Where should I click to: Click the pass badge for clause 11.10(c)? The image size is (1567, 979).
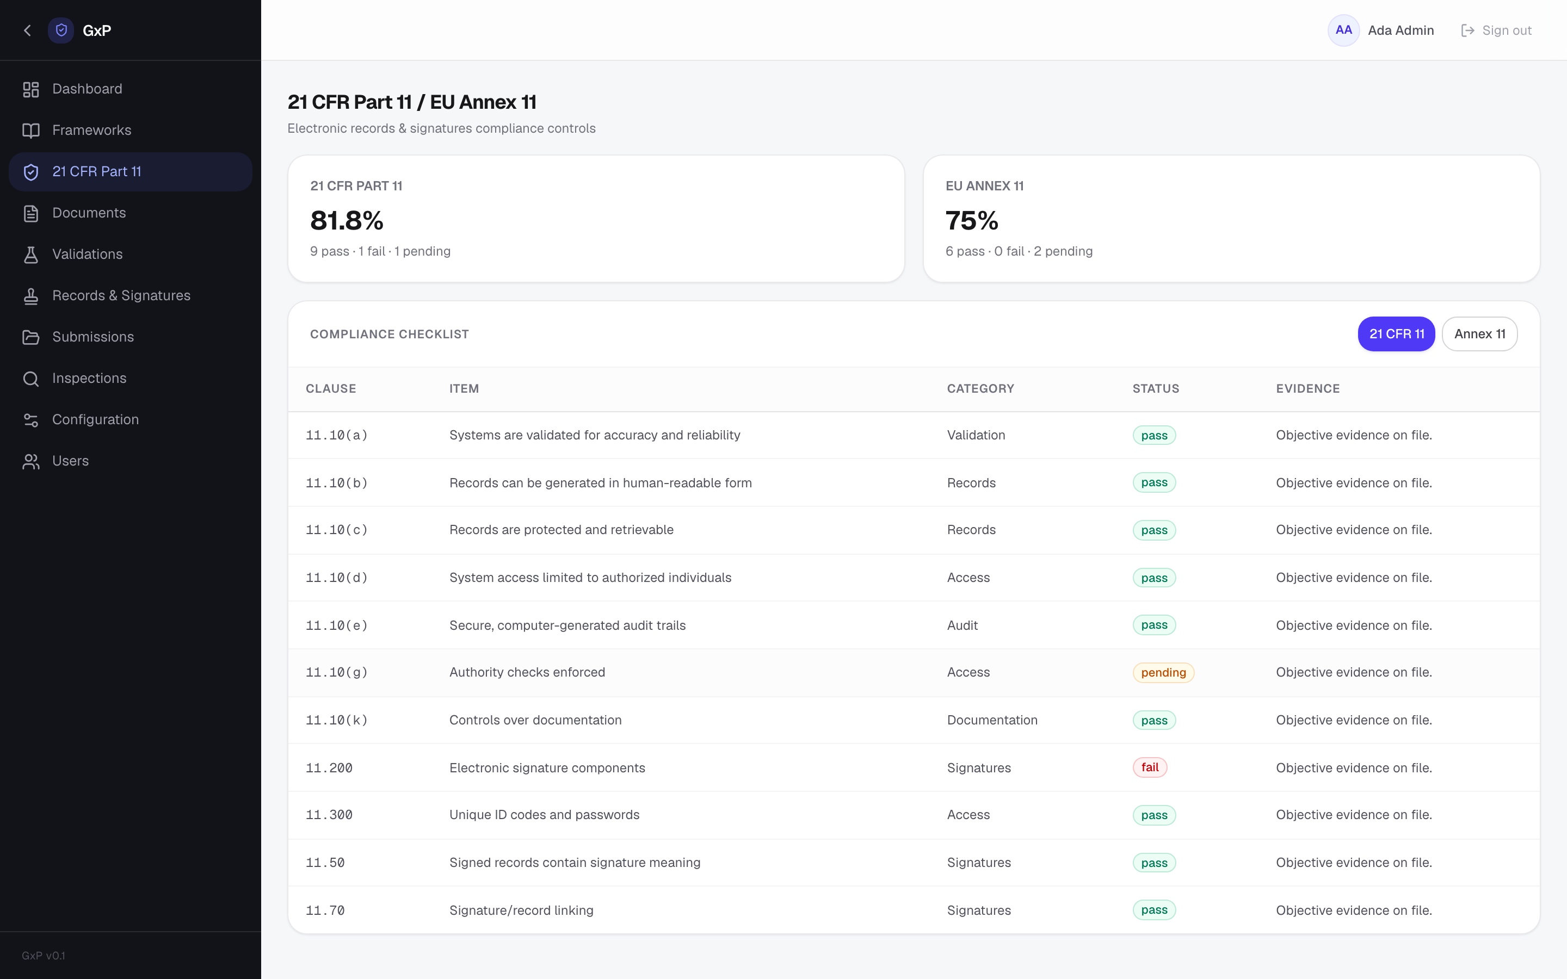tap(1154, 530)
